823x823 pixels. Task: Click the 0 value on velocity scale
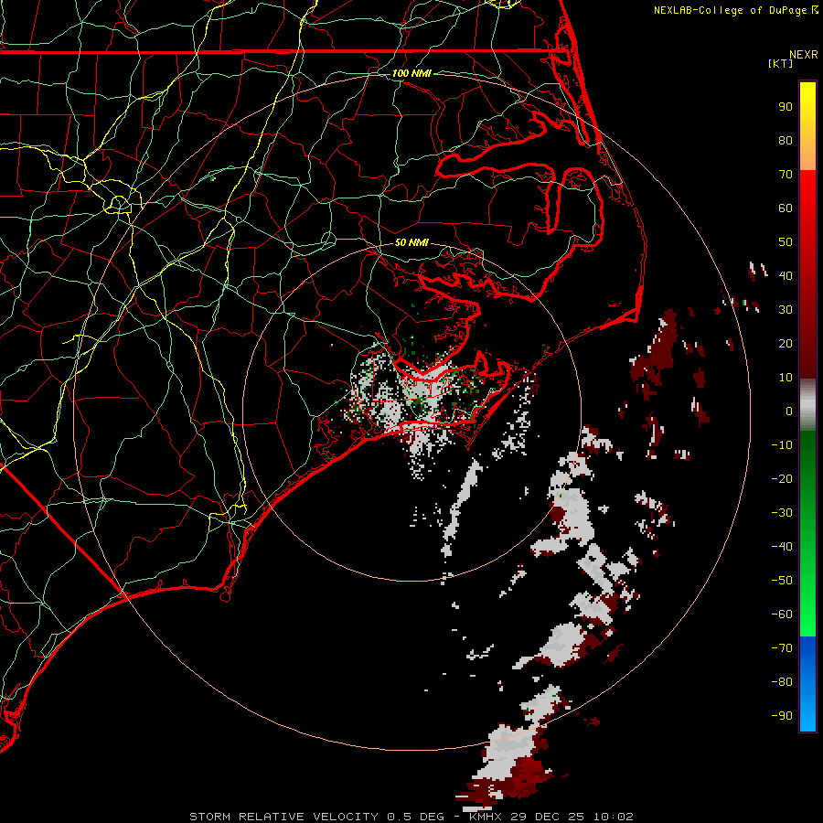(789, 411)
